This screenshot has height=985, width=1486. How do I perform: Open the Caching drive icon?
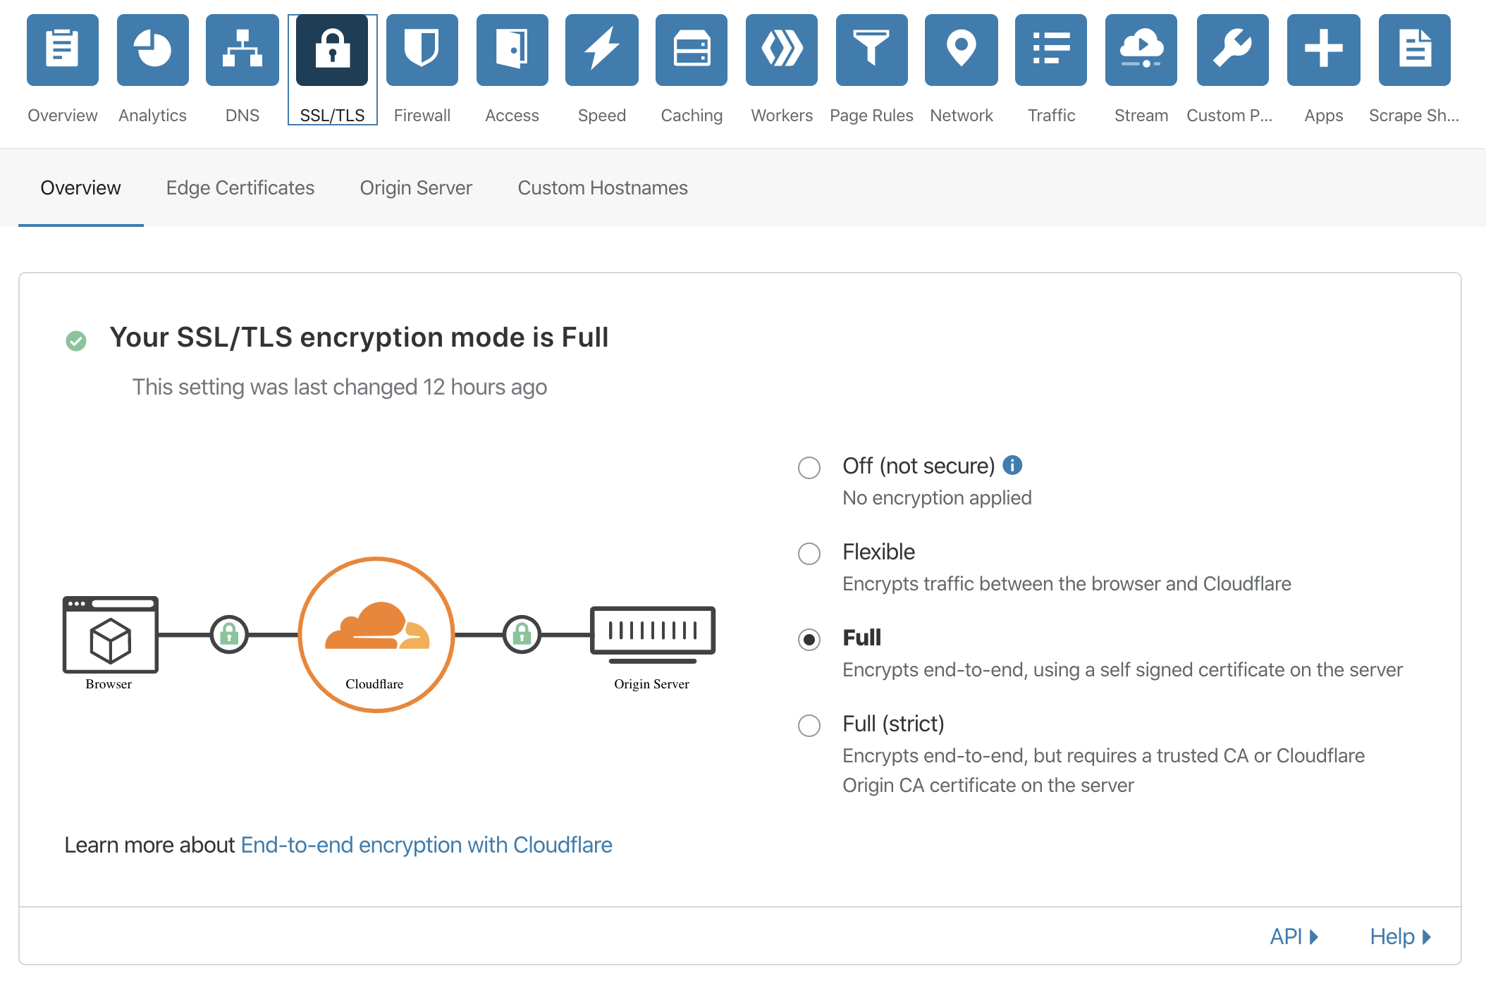(x=691, y=50)
